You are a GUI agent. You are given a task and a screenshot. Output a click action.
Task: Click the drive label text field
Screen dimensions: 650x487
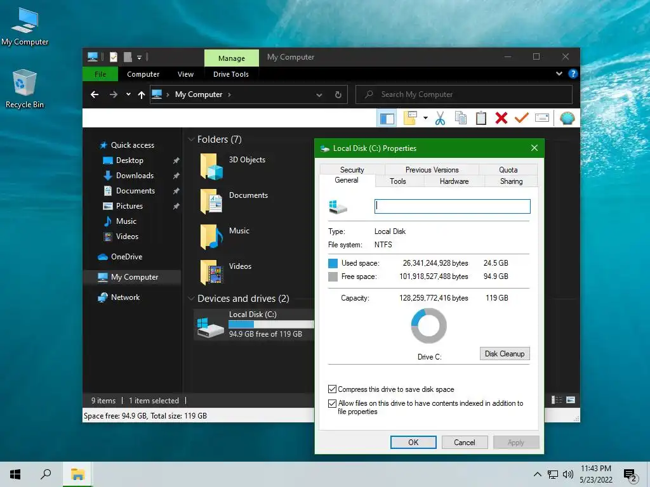pos(452,206)
